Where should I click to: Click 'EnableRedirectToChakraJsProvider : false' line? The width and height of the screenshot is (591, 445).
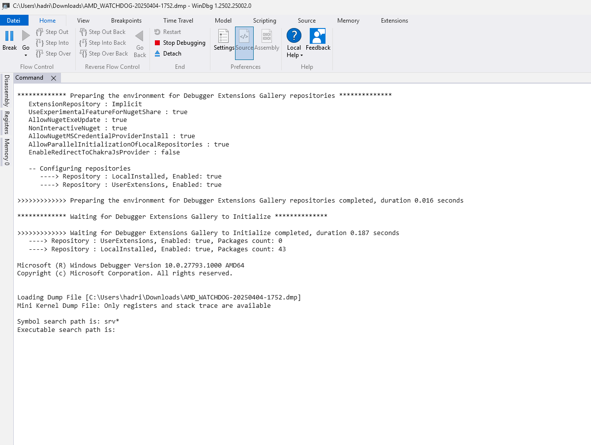[x=104, y=152]
